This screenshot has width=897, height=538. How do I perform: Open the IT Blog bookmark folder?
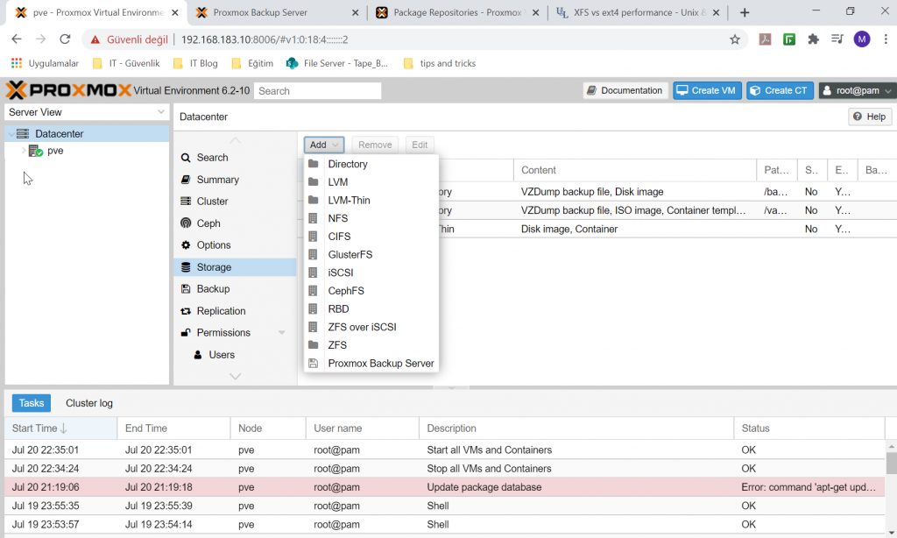tap(195, 63)
